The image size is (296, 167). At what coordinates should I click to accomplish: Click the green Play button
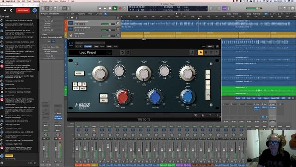115,8
